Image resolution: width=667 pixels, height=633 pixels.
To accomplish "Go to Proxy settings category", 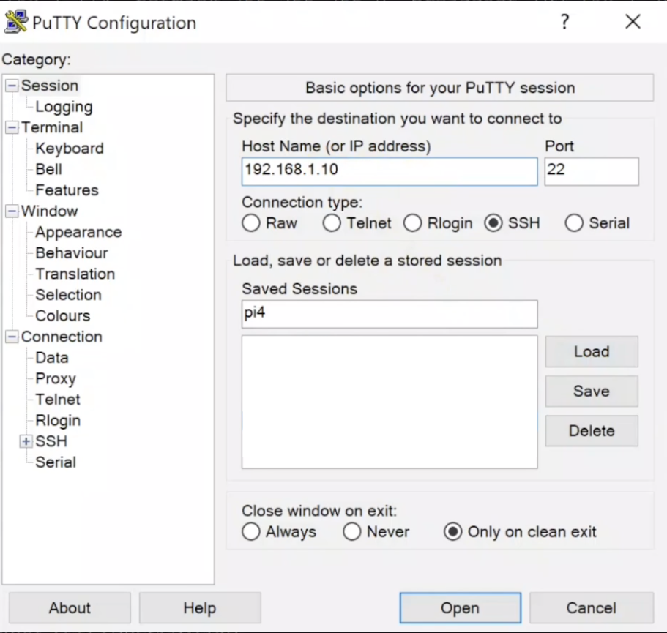I will [x=56, y=379].
